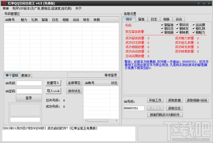Click the 批量导入 button
Screen dimensions: 213x143
click(53, 83)
